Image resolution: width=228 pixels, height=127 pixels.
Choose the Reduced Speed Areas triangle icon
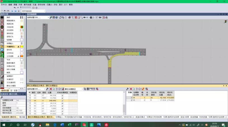click(2, 24)
